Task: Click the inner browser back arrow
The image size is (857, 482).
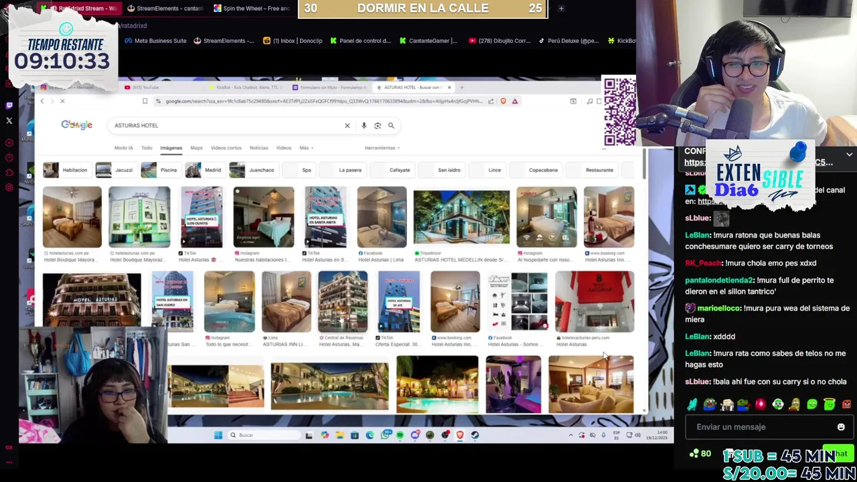Action: (x=42, y=101)
